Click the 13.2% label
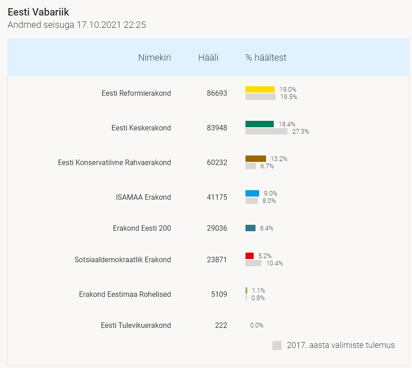 pyautogui.click(x=279, y=159)
